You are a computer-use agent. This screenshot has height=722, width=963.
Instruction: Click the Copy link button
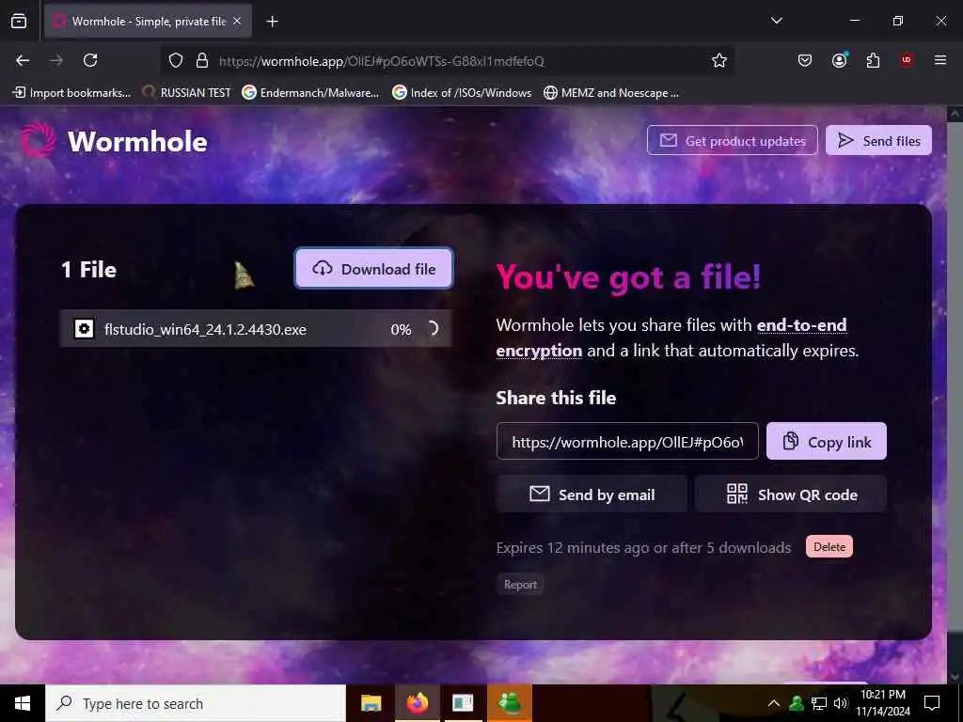[826, 442]
